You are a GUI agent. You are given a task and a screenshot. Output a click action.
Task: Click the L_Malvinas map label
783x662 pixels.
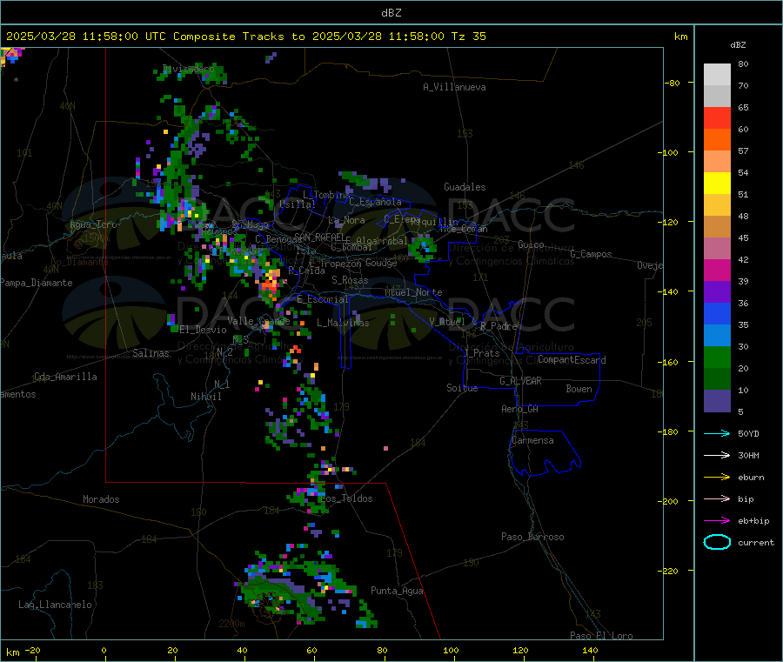[343, 323]
